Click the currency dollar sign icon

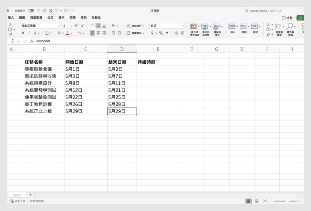tap(152, 33)
